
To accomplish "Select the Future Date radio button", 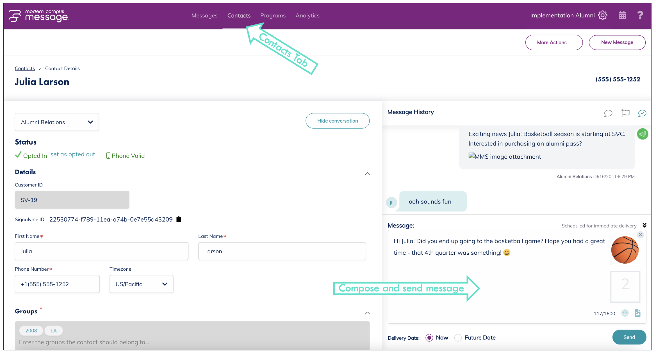I will pyautogui.click(x=458, y=338).
